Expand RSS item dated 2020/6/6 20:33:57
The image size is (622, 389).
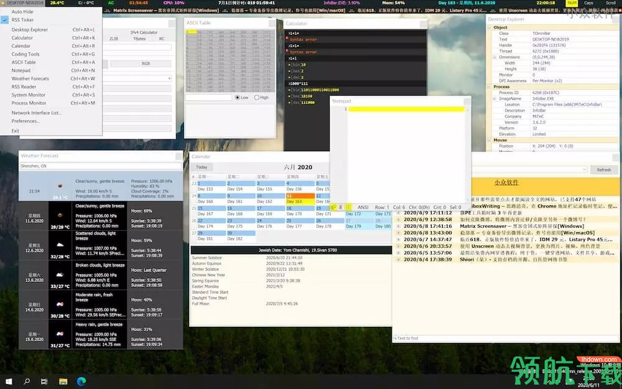tap(398, 246)
